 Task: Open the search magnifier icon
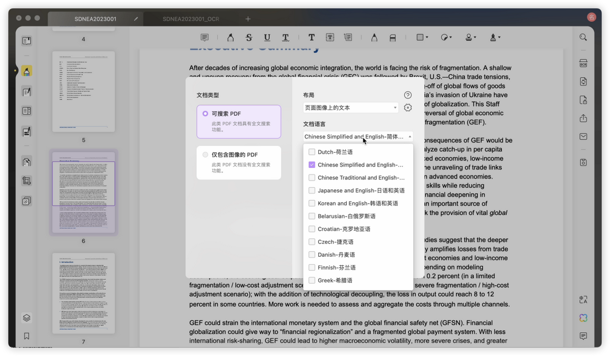click(583, 37)
